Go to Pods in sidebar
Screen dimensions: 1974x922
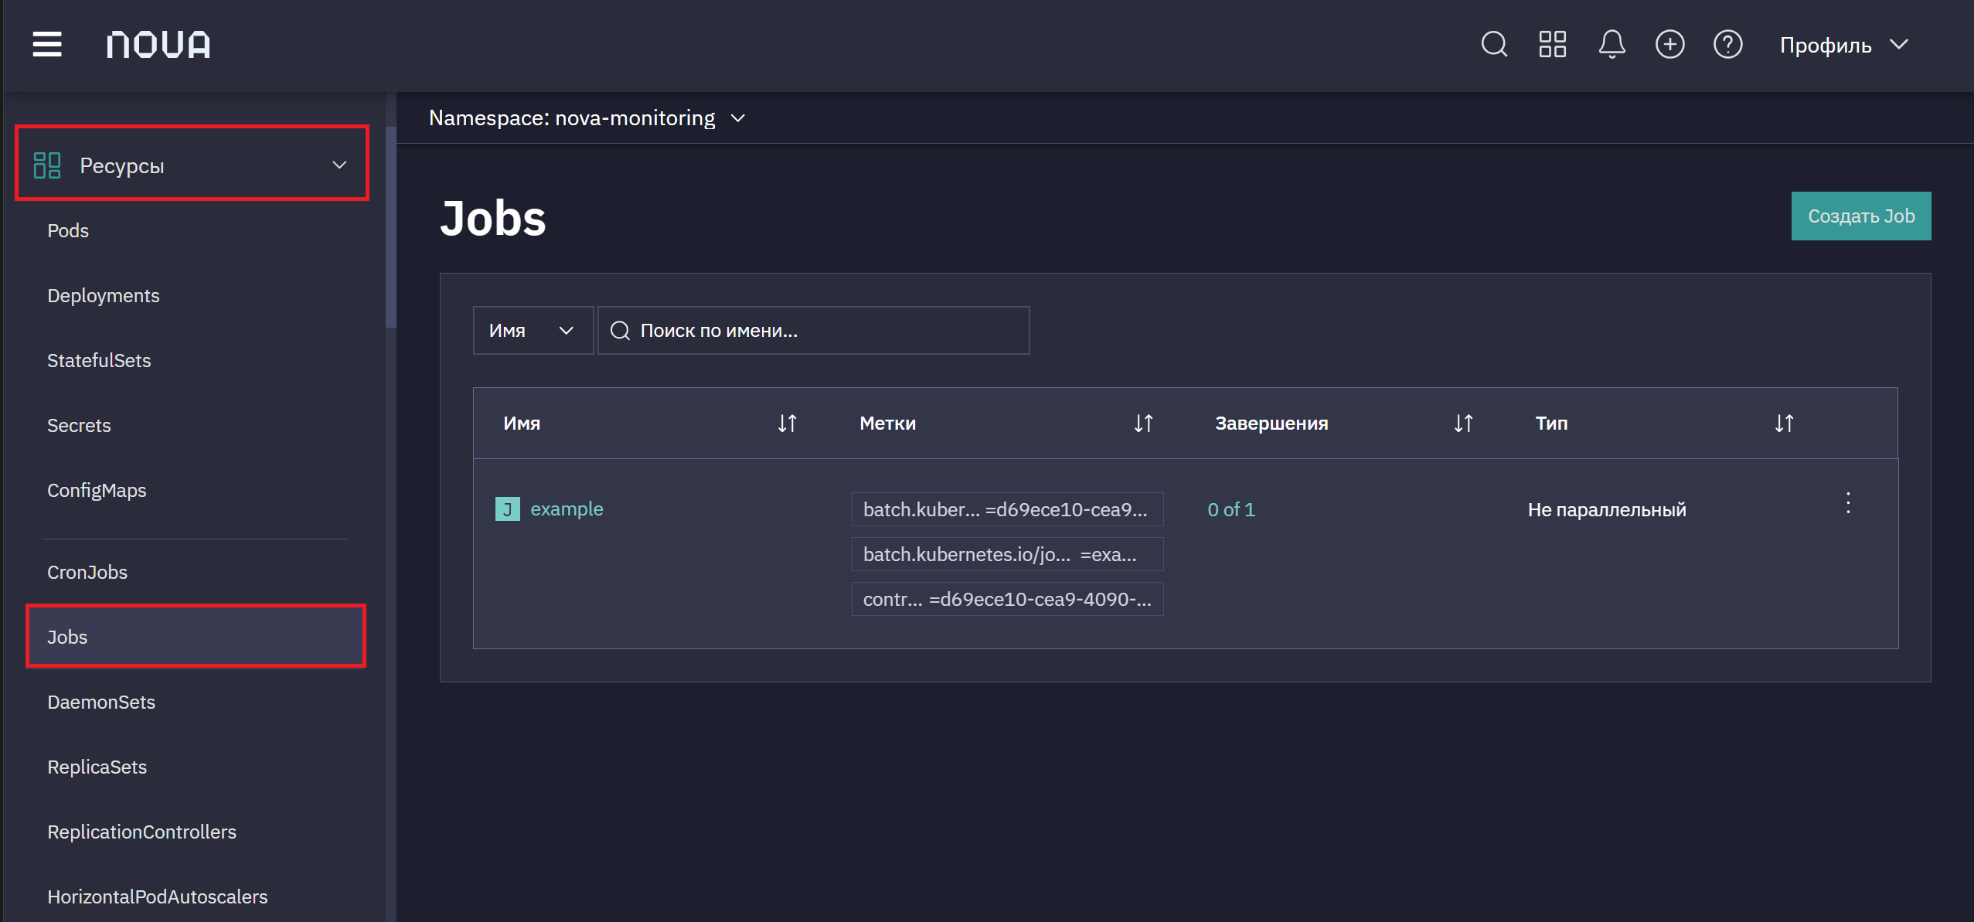68,230
